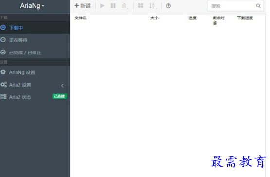Click the 进度 column header

pos(192,18)
